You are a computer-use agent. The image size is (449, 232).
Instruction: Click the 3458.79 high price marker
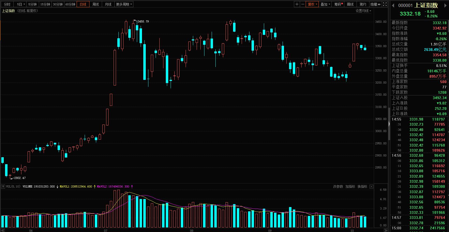pos(143,21)
